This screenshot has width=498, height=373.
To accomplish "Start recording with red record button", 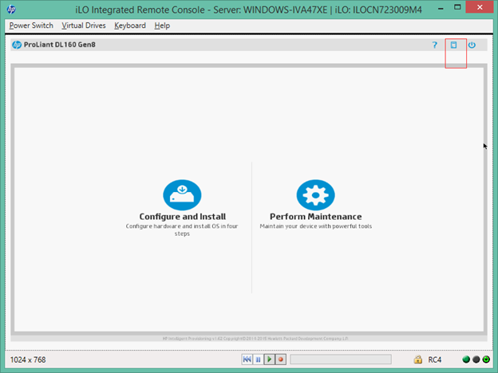I will (280, 359).
